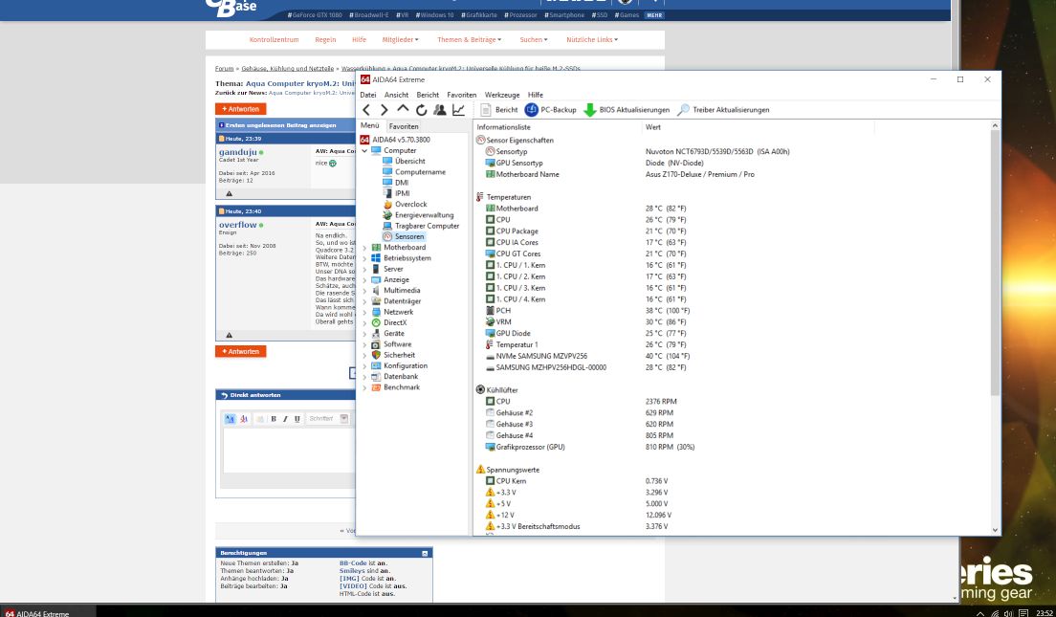
Task: Expand the Betriebssystem tree node
Action: pos(364,258)
